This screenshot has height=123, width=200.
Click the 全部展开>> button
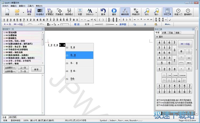(10, 68)
